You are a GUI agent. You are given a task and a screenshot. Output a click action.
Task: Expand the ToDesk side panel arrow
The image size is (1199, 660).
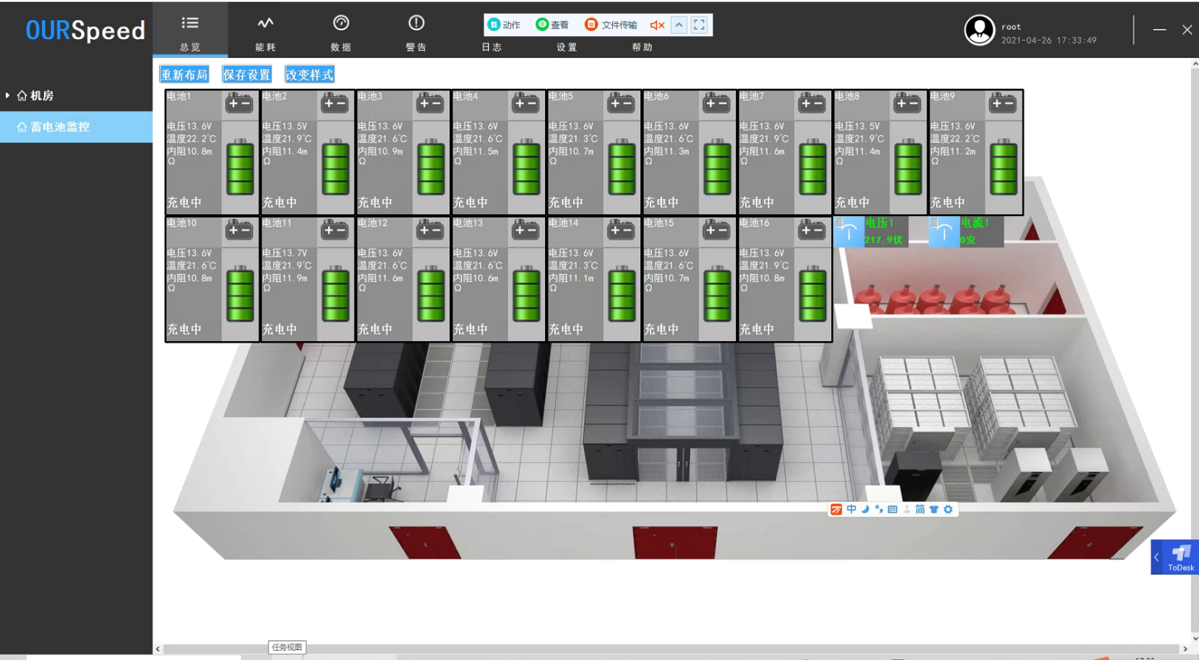coord(1156,557)
